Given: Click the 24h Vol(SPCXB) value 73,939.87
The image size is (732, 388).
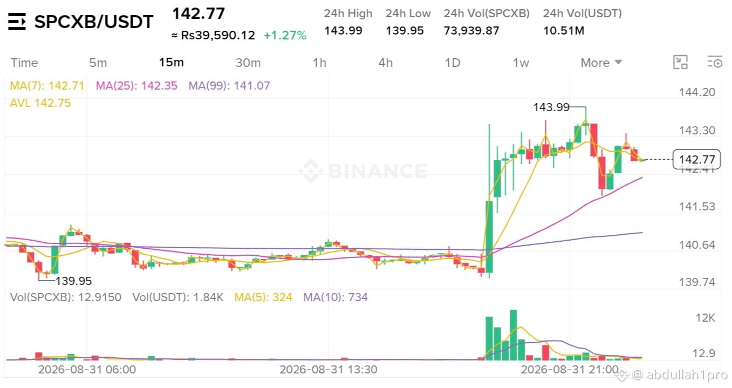Looking at the screenshot, I should 471,31.
